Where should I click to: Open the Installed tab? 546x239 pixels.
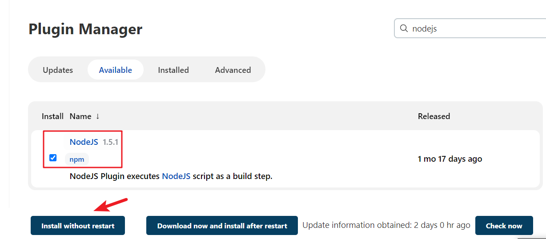tap(173, 70)
